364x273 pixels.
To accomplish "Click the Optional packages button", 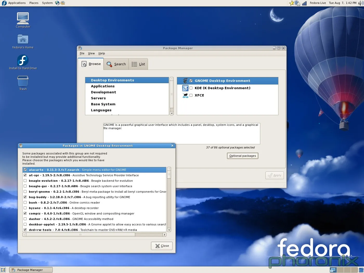I will point(243,156).
